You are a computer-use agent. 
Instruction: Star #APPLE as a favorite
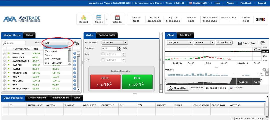point(4,65)
